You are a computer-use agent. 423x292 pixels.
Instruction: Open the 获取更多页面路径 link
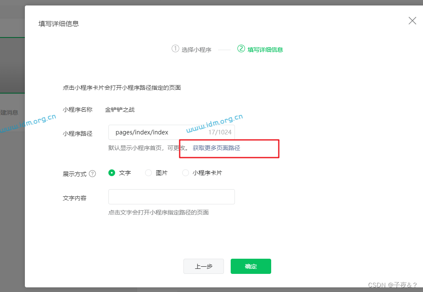(216, 148)
